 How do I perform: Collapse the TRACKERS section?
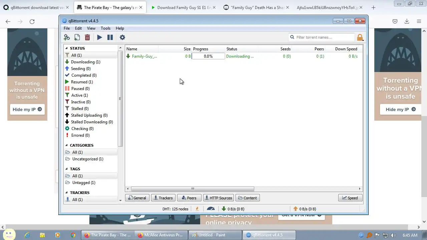pos(67,193)
